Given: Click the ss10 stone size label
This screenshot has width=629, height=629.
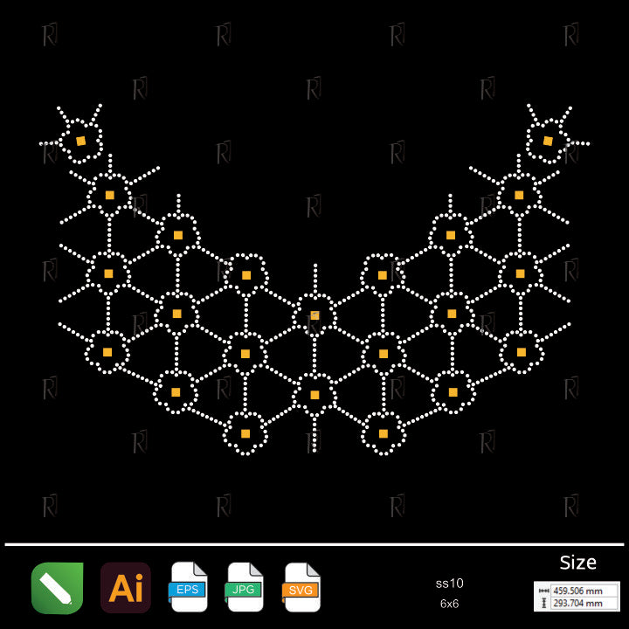Looking at the screenshot, I should click(449, 584).
